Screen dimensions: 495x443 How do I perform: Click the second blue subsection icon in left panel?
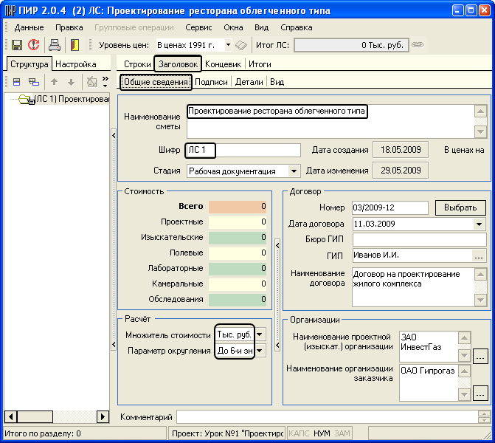point(33,82)
